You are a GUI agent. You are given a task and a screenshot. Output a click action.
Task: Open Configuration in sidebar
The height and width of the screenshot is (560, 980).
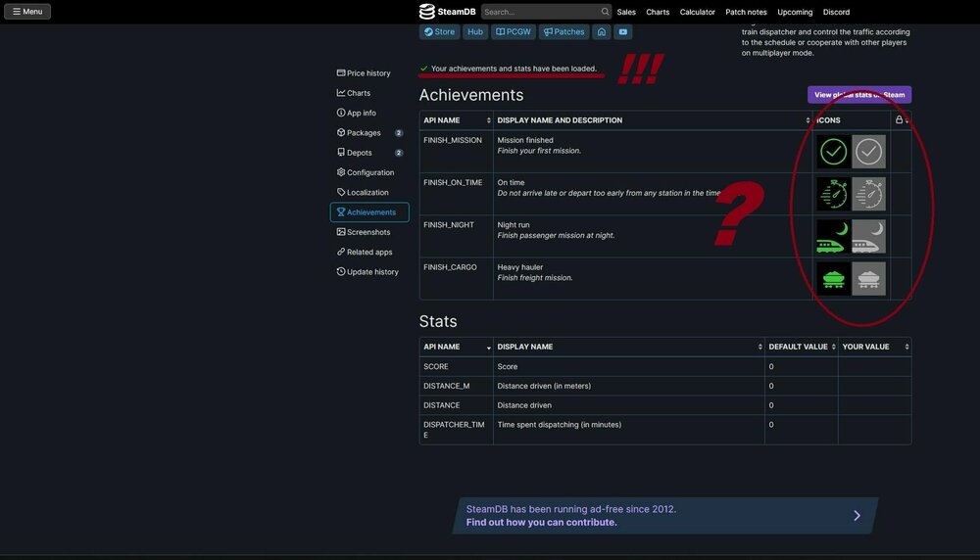point(368,172)
